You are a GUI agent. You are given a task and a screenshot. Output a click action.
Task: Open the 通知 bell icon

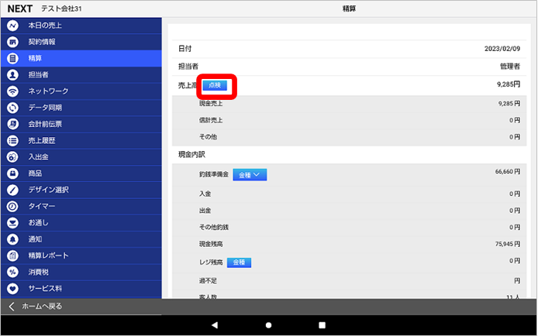12,239
